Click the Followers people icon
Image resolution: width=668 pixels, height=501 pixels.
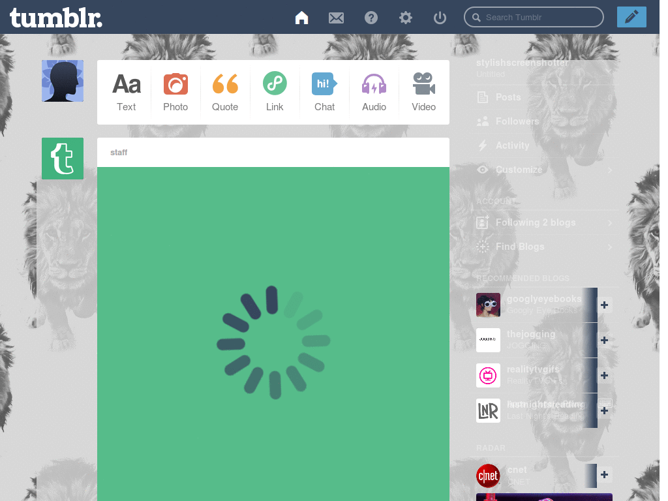[482, 122]
